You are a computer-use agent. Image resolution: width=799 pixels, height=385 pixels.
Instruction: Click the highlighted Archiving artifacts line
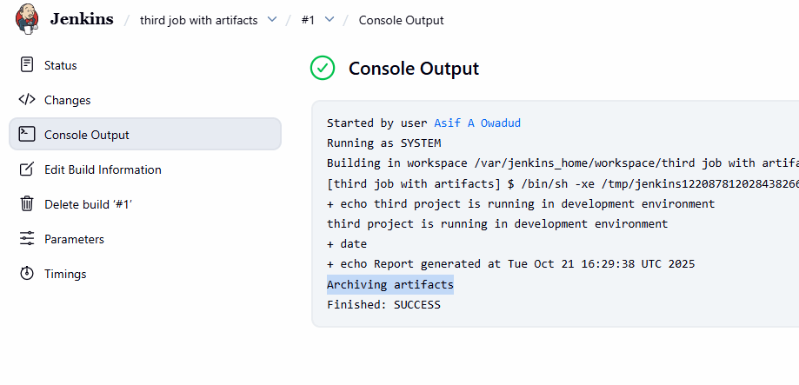click(390, 285)
